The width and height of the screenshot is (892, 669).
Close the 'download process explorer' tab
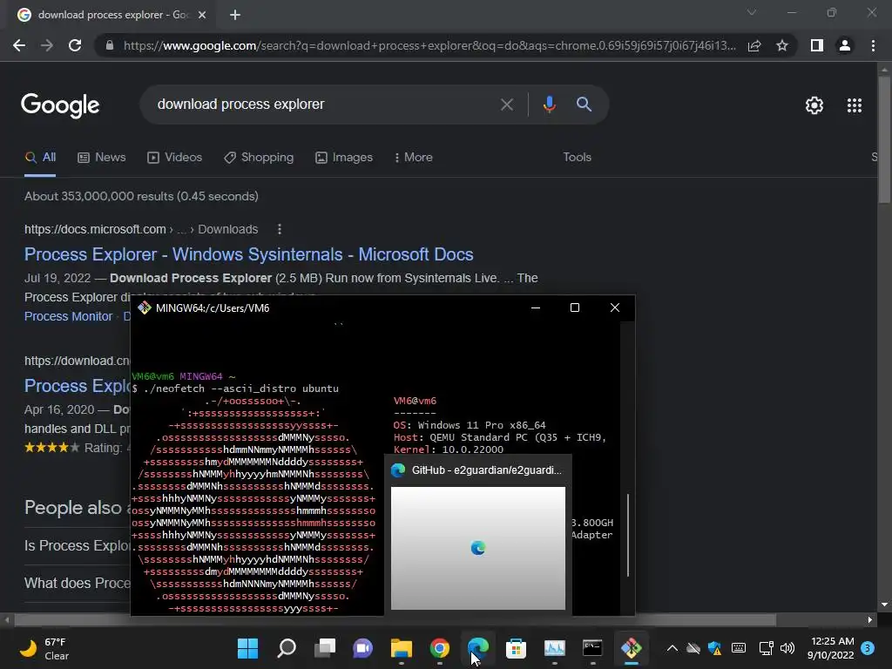202,15
